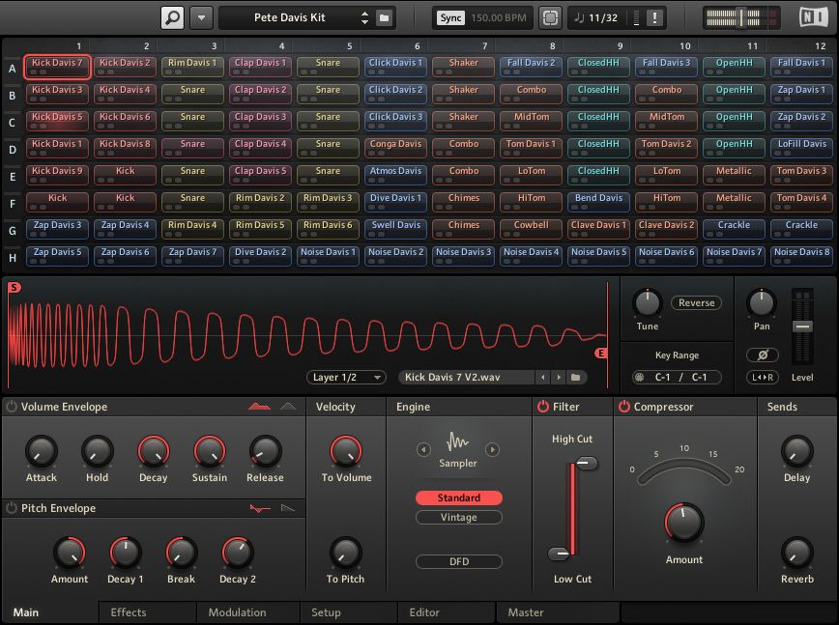Click the Delay send knob
839x625 pixels.
(796, 451)
